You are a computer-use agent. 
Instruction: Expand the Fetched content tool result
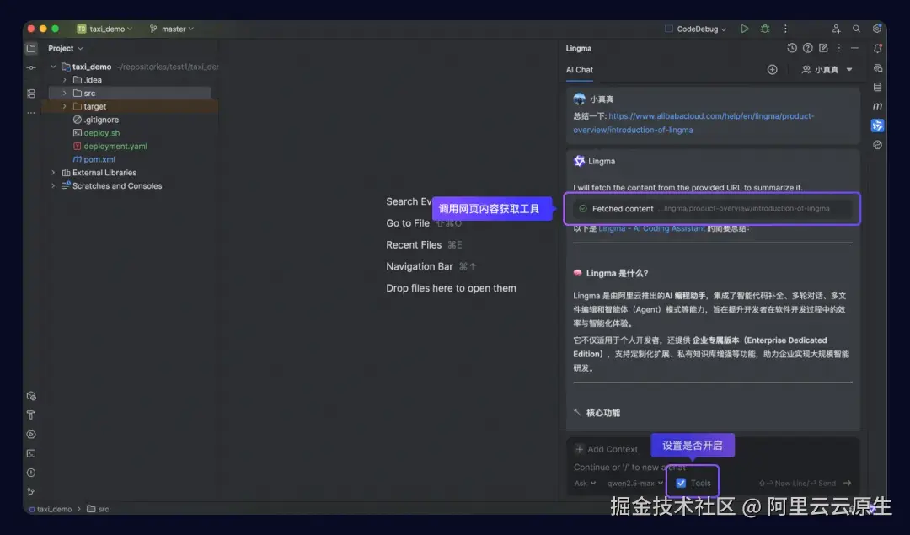click(712, 209)
